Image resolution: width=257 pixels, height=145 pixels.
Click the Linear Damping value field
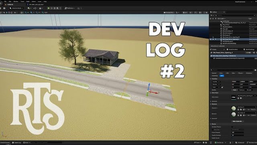coord(238,133)
